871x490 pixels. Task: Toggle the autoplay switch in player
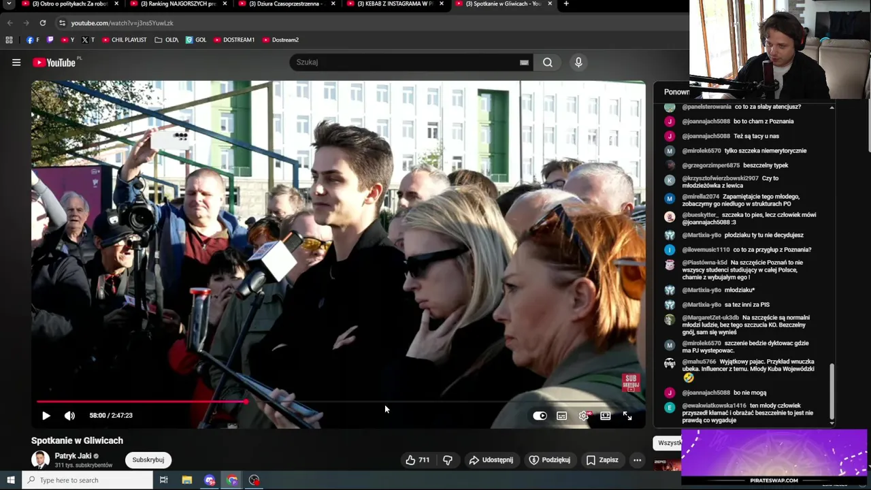point(540,416)
